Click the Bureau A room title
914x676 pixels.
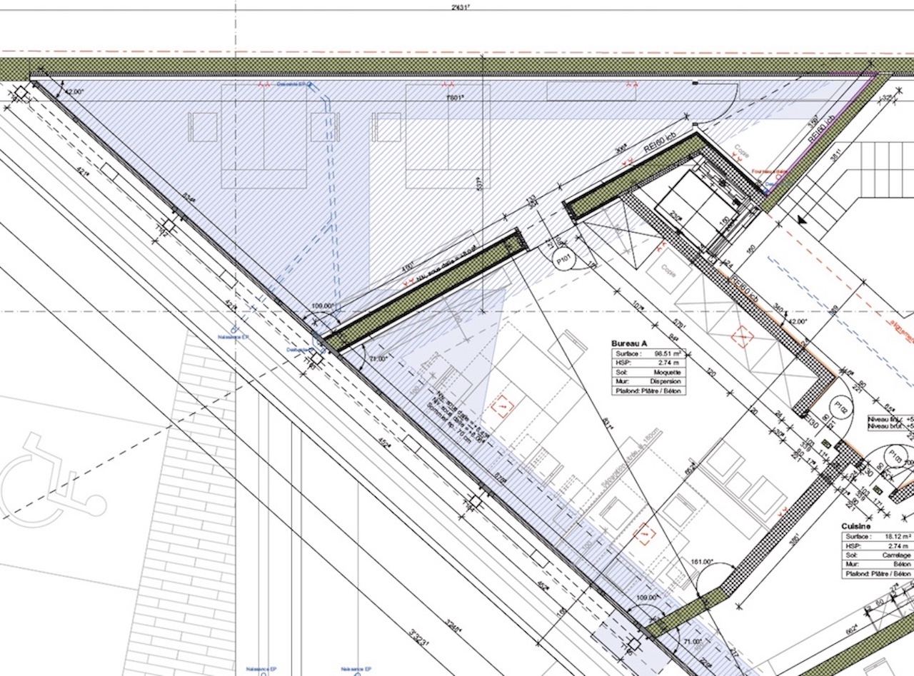[628, 342]
